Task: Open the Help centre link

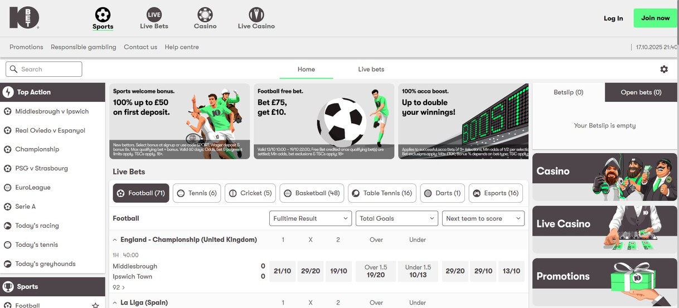Action: (x=182, y=47)
